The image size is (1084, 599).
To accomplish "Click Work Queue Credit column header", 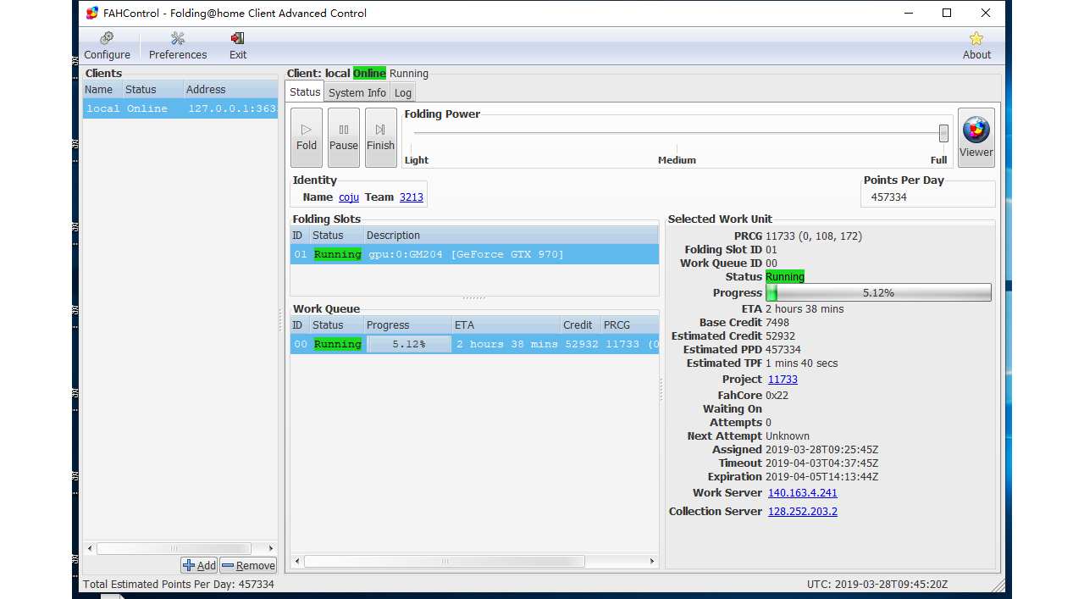I will (580, 325).
